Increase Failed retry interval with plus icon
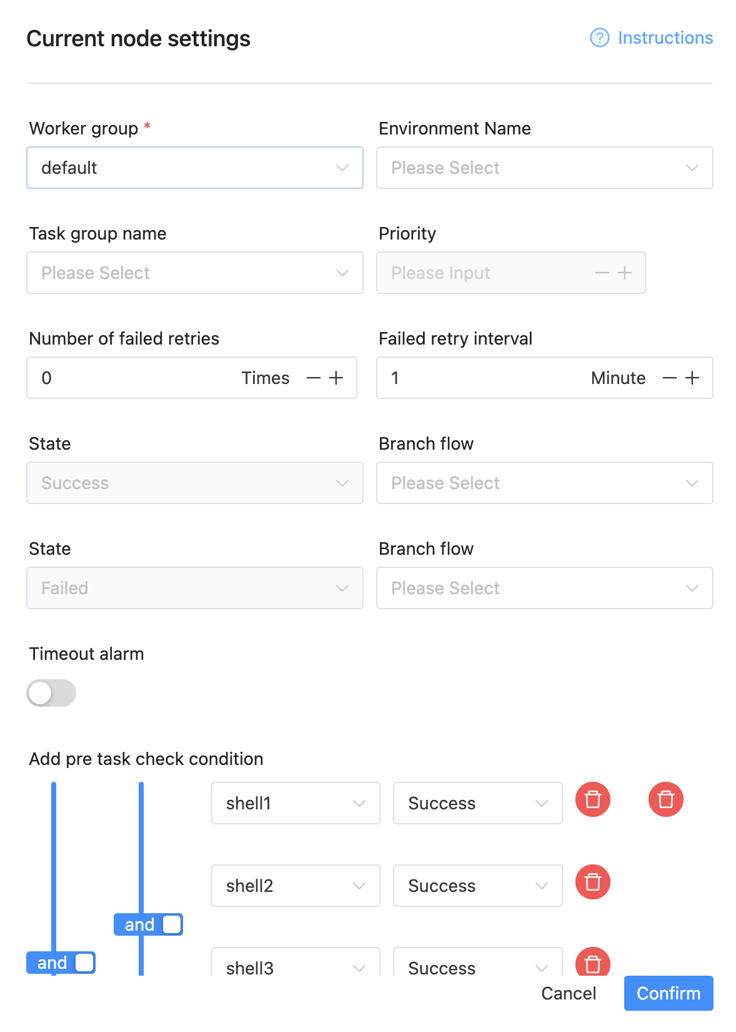The image size is (736, 1032). (x=693, y=378)
